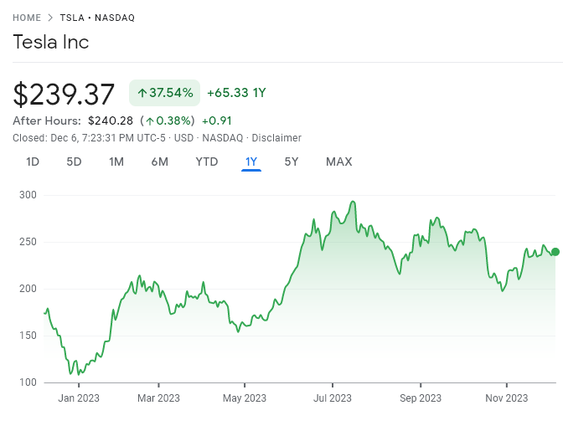Click the active 1Y range tab

pos(251,162)
